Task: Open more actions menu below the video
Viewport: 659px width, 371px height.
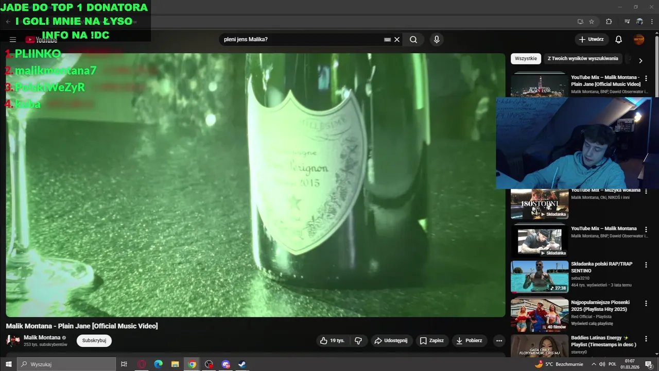Action: click(x=499, y=341)
